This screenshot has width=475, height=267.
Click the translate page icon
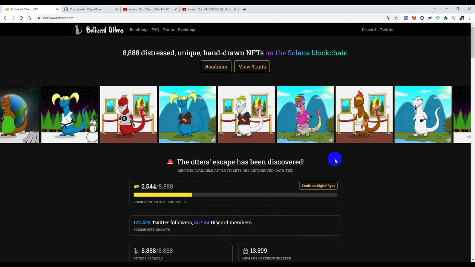point(389,18)
